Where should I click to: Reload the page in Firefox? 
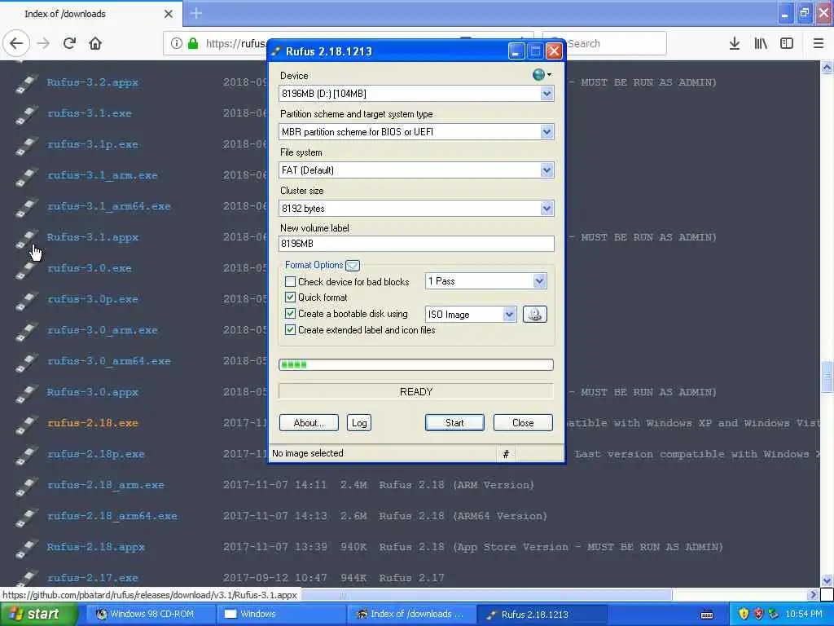pos(69,43)
